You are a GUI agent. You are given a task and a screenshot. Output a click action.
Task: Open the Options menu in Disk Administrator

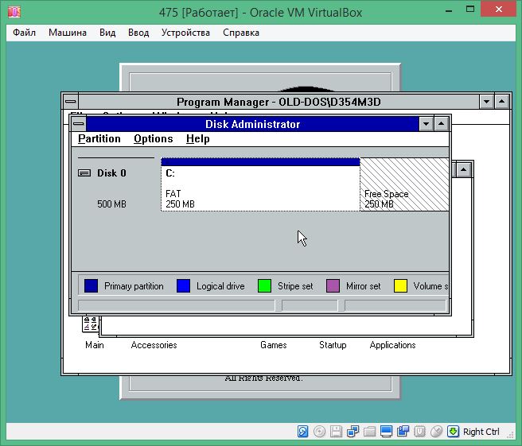click(x=153, y=138)
